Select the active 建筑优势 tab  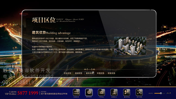pos(89,73)
